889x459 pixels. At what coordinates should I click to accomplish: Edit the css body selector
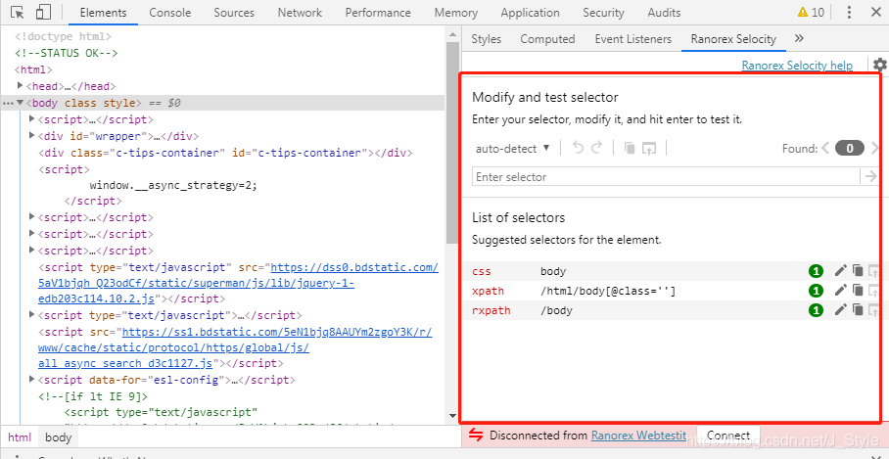pyautogui.click(x=840, y=271)
